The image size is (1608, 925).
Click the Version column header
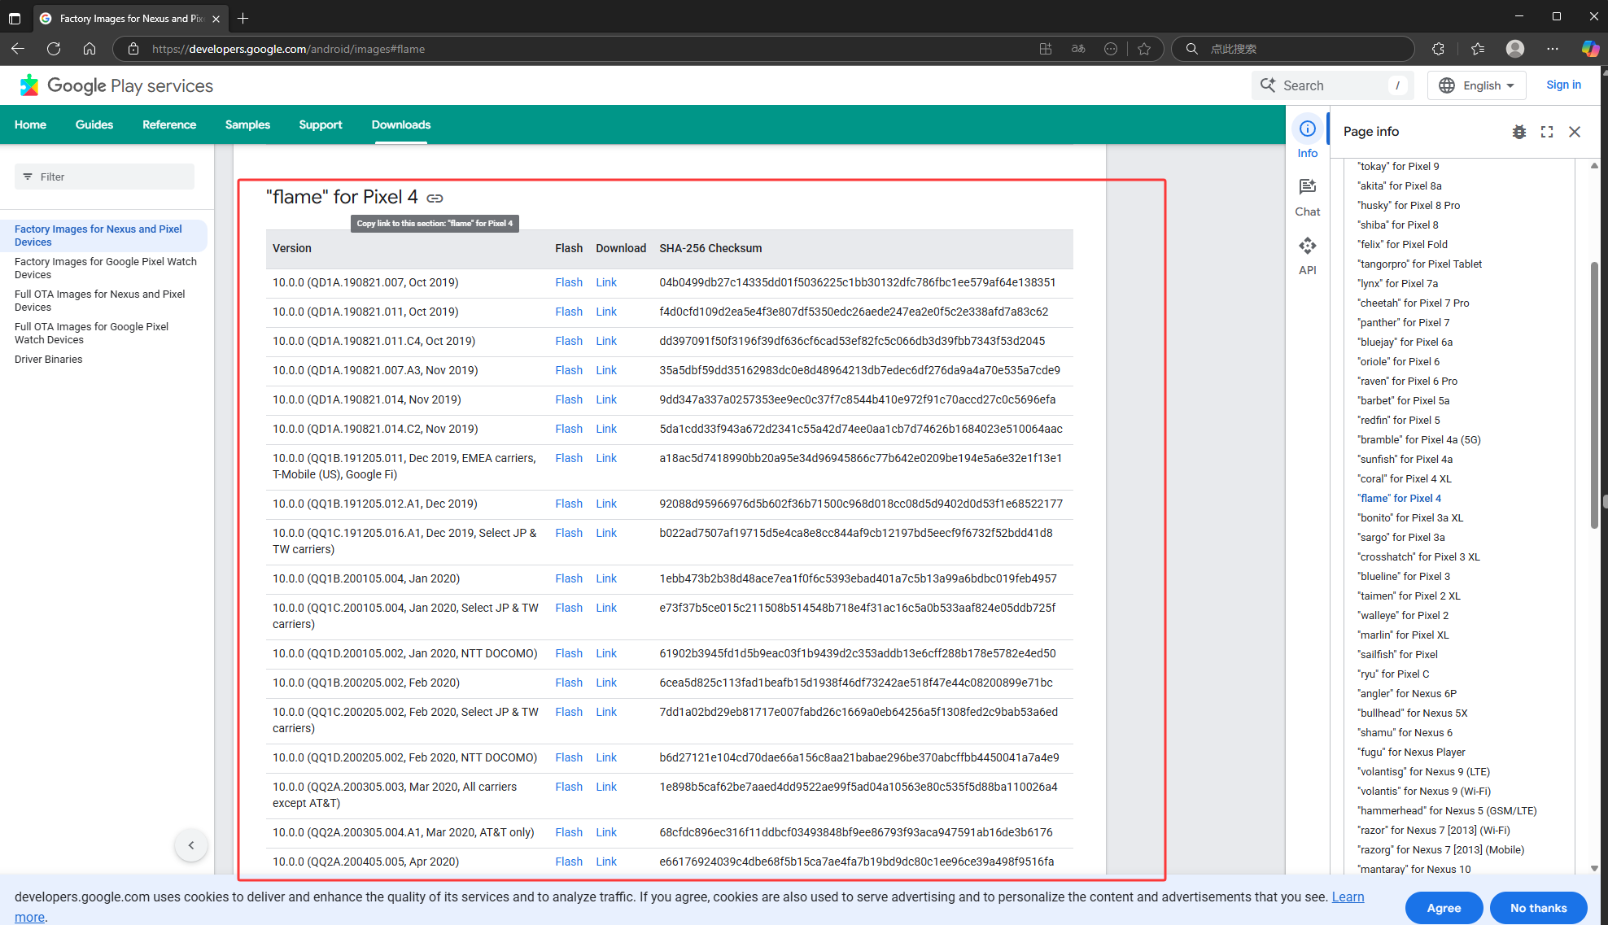[x=292, y=248]
